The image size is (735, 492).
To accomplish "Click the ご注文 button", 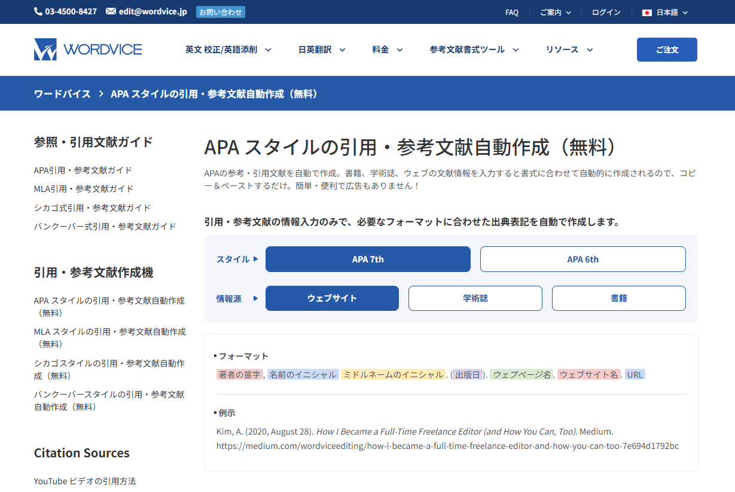I will 666,50.
